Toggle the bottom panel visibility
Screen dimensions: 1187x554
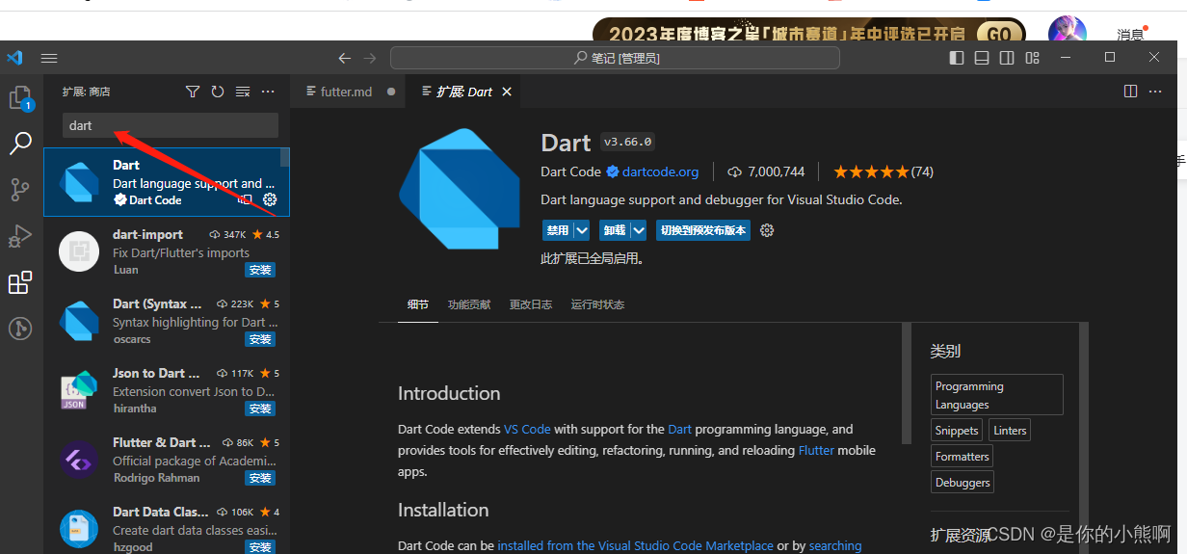(982, 58)
